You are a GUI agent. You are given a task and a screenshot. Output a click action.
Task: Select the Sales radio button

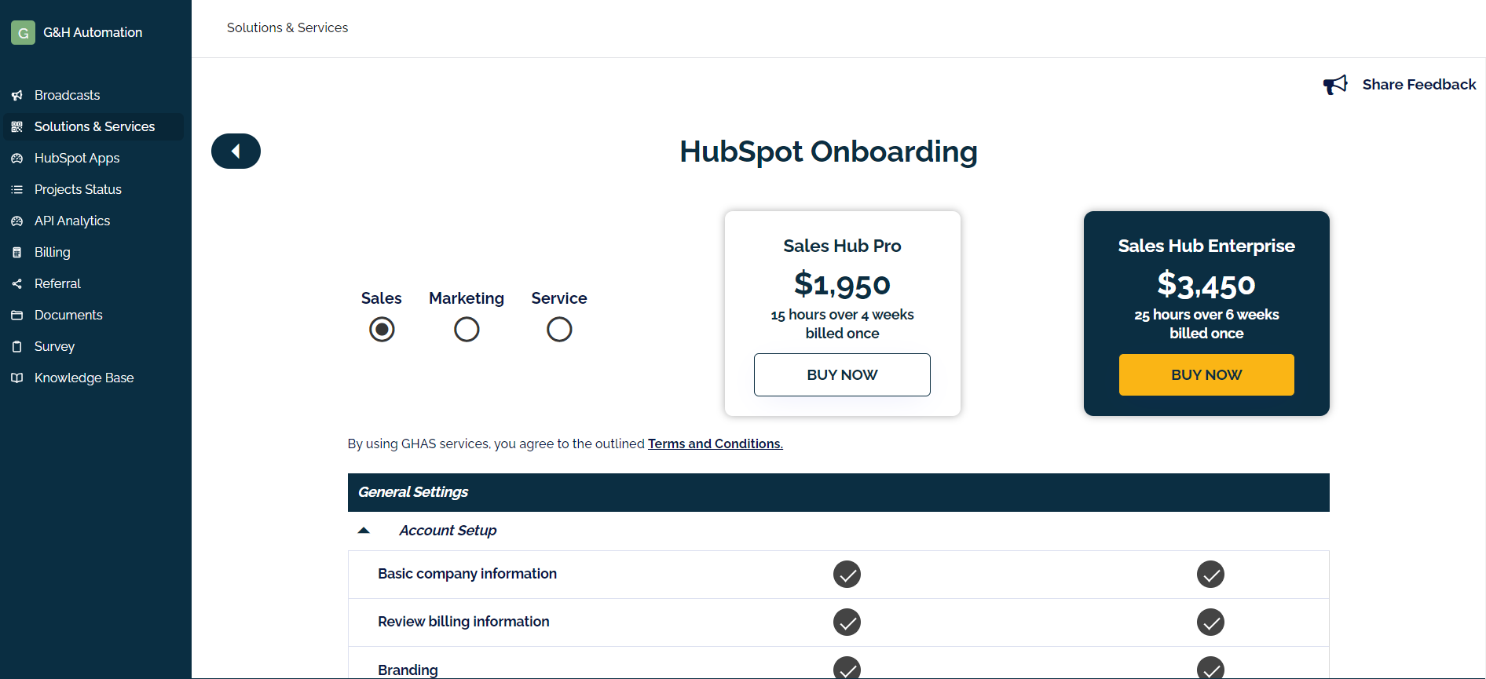point(382,329)
